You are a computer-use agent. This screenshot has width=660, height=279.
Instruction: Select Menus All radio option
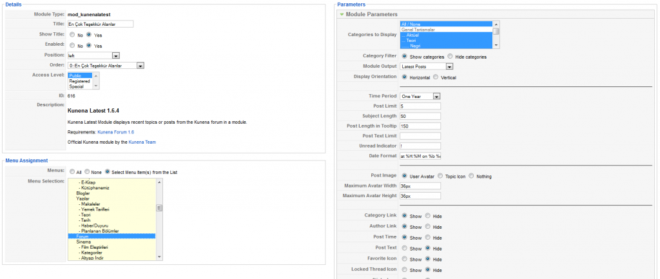tap(72, 171)
